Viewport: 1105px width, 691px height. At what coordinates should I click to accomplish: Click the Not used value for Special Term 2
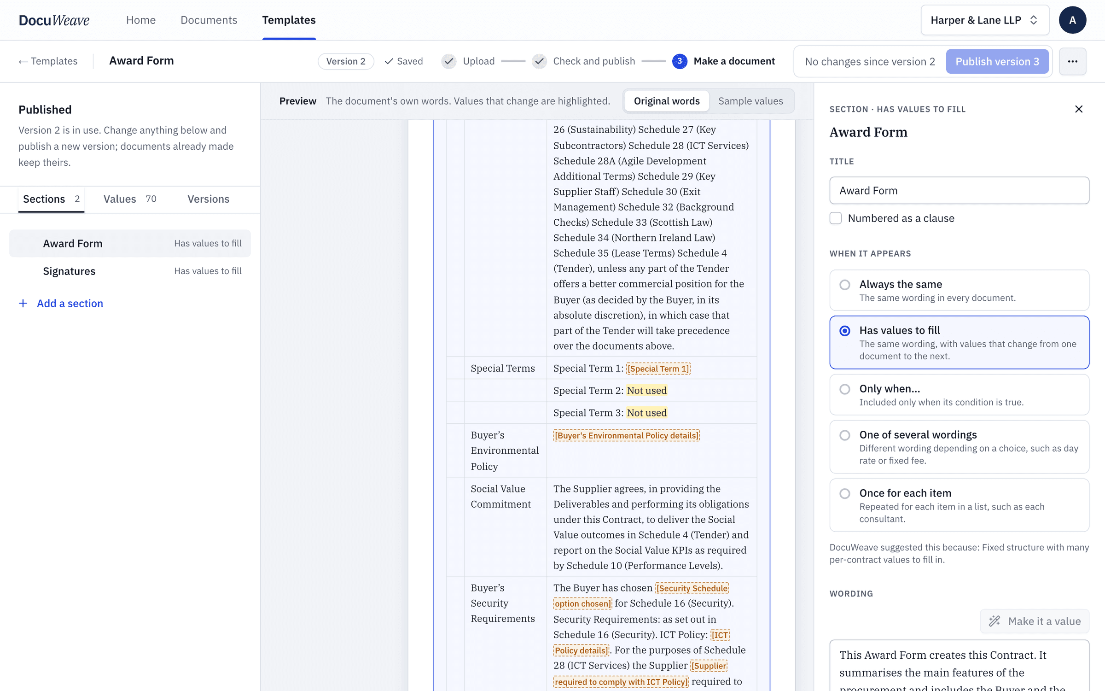point(646,390)
